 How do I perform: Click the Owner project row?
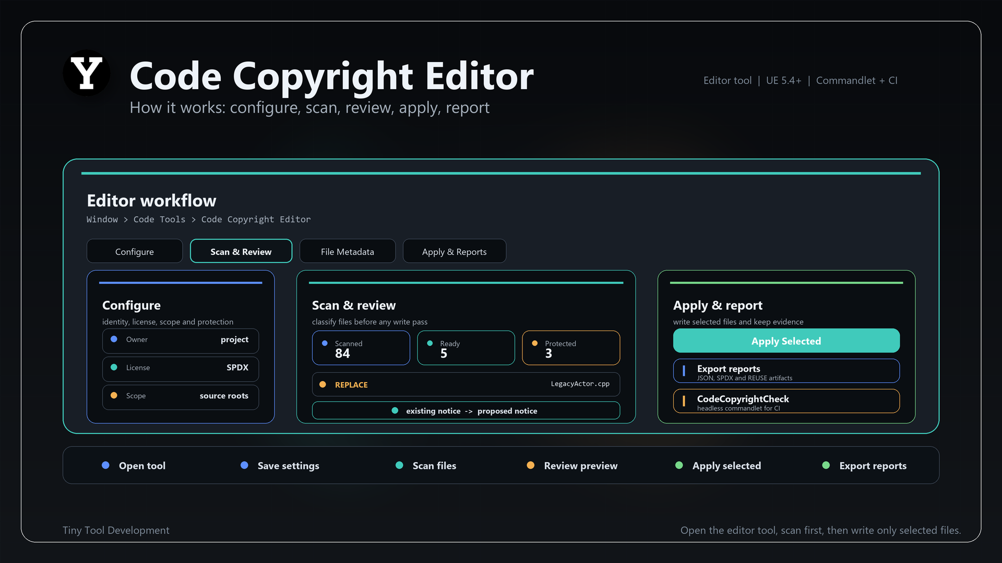click(181, 341)
